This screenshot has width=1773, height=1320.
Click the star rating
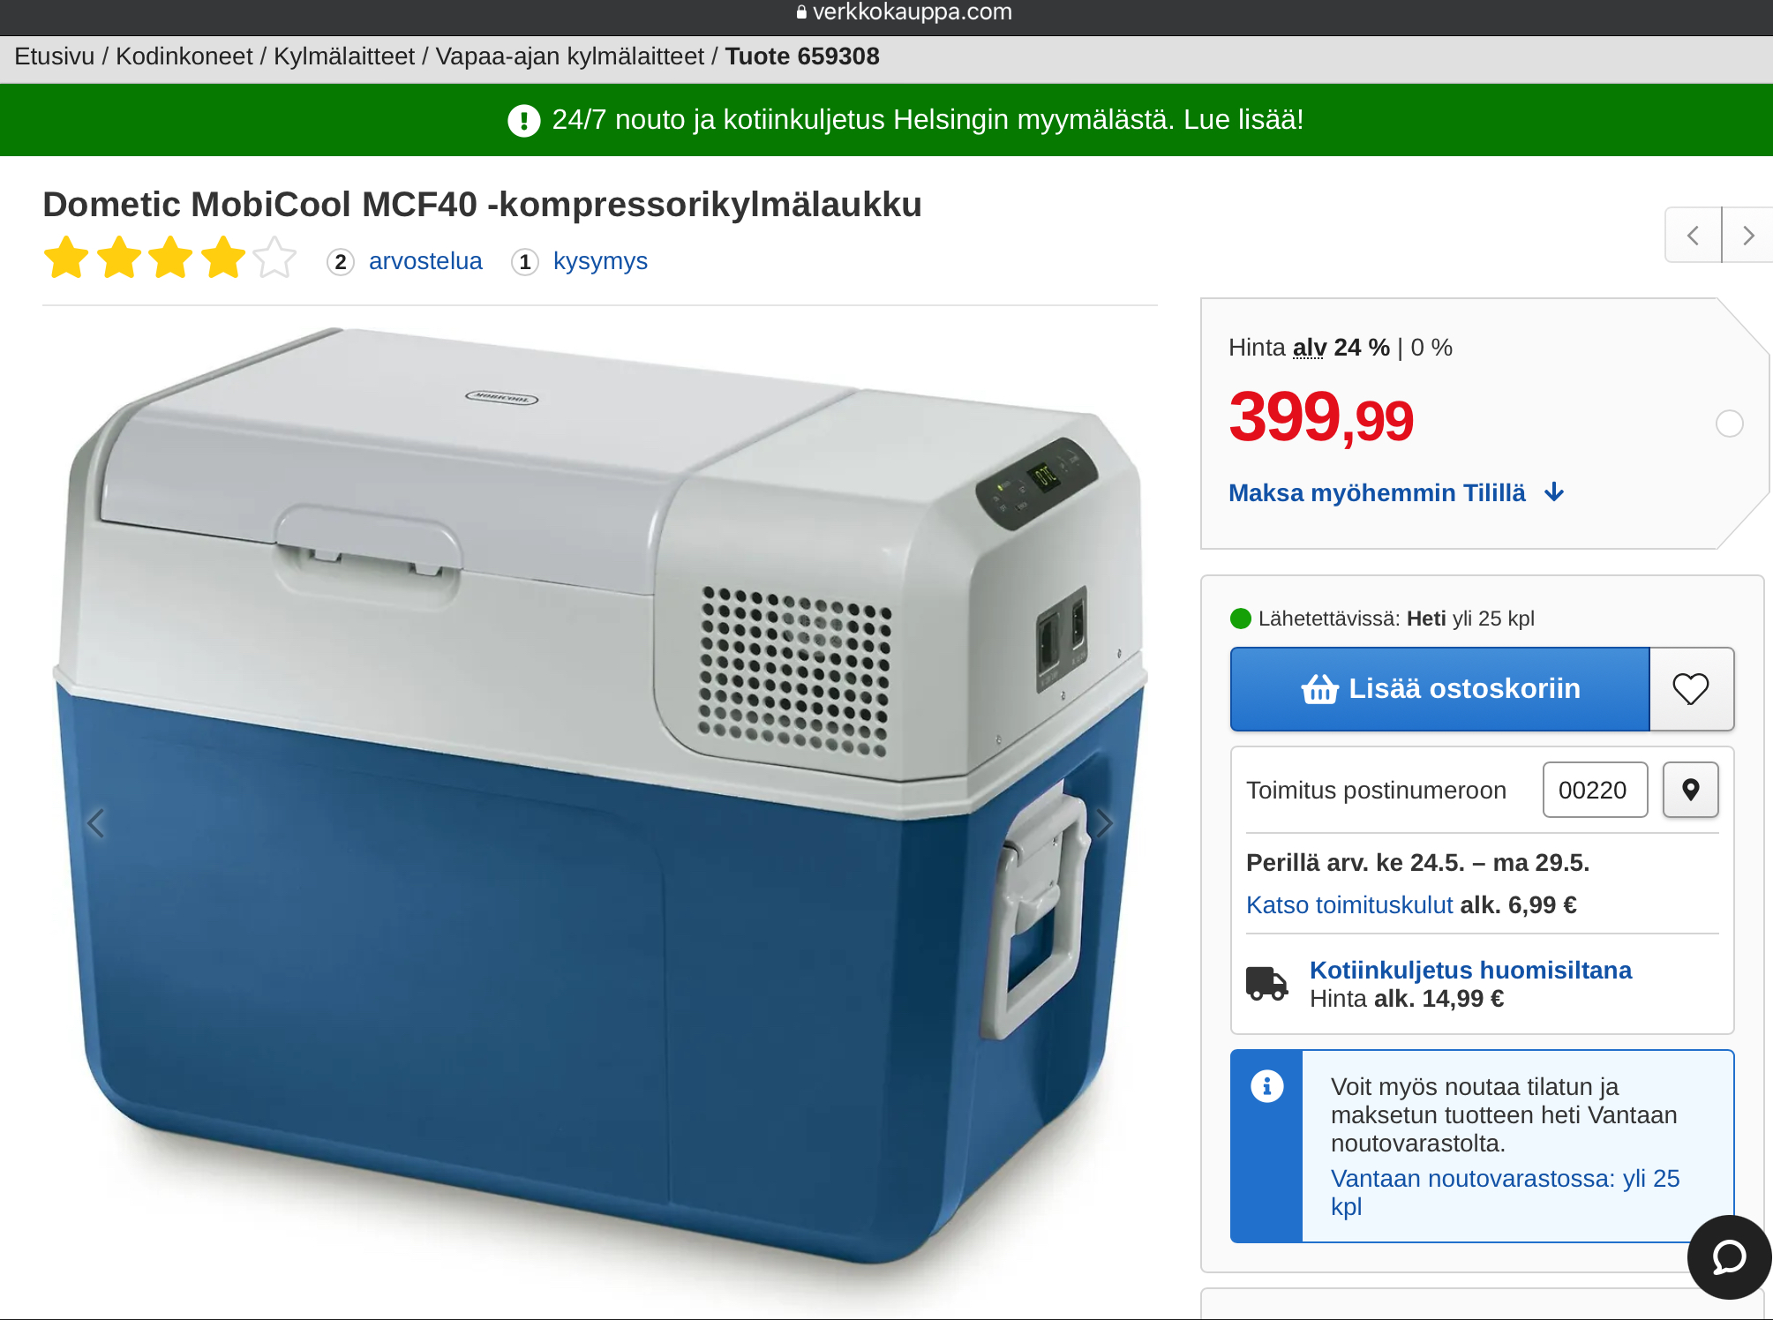coord(170,258)
